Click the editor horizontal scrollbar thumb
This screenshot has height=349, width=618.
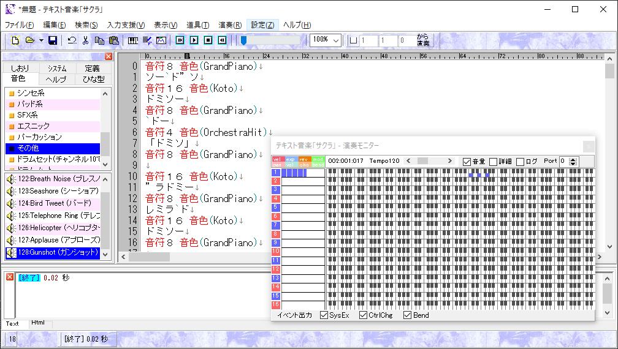click(150, 257)
